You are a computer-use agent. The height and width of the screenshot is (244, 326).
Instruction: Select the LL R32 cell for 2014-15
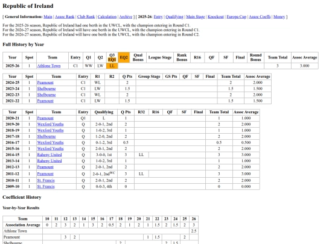point(141,155)
